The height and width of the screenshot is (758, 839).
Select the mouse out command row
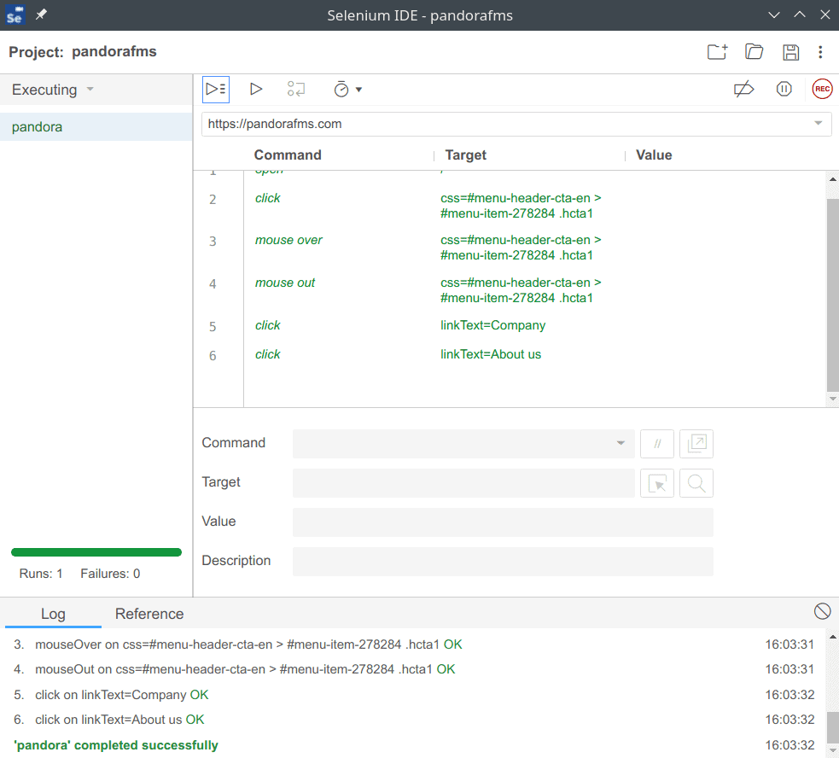pos(510,290)
